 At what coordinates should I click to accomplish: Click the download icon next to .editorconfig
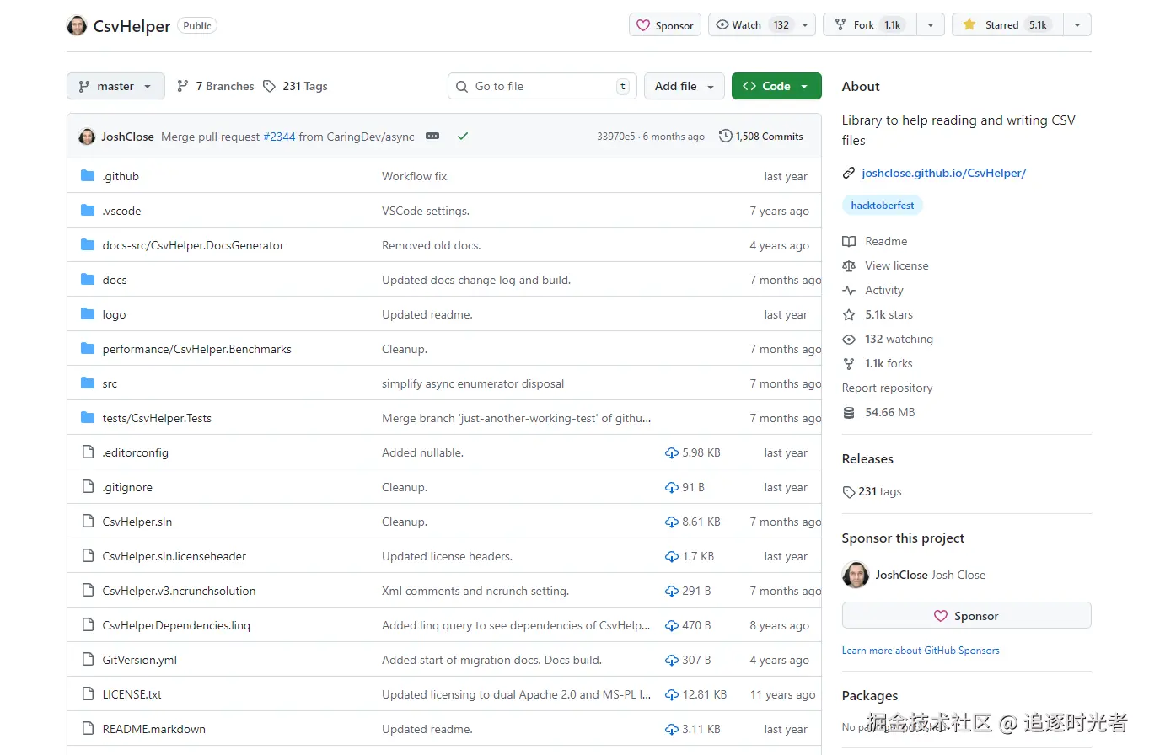click(672, 453)
